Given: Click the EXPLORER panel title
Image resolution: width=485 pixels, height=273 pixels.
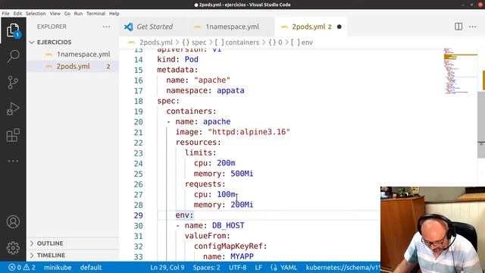Looking at the screenshot, I should (x=52, y=27).
